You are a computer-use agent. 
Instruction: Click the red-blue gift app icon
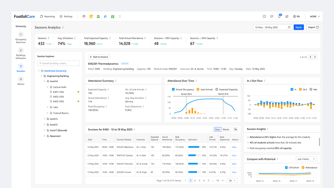[84, 16]
